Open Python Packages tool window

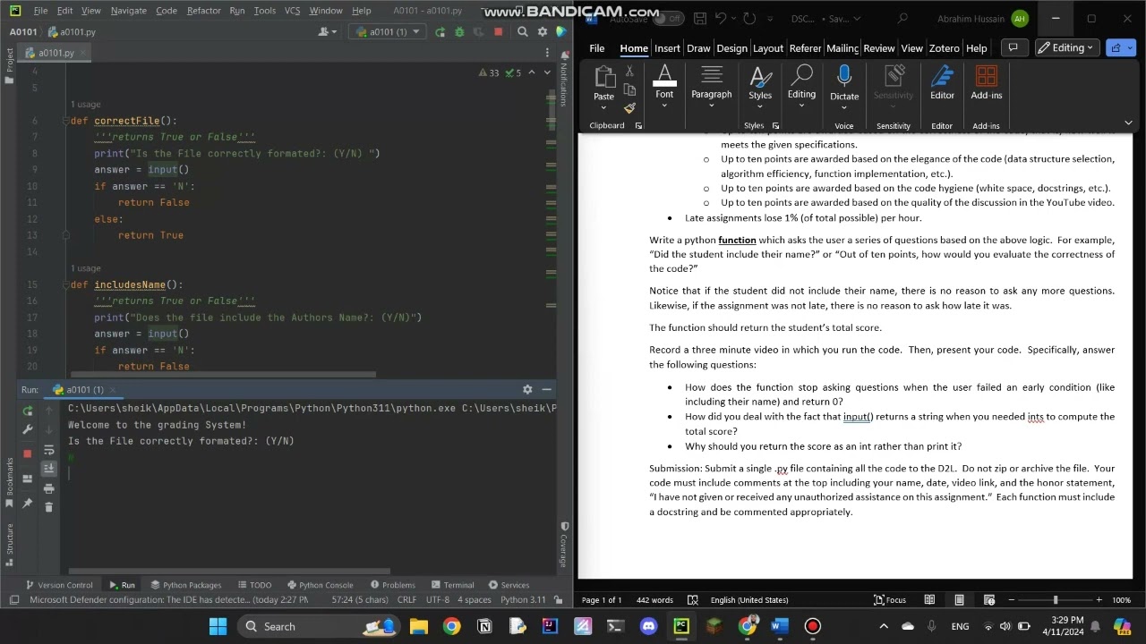point(185,585)
